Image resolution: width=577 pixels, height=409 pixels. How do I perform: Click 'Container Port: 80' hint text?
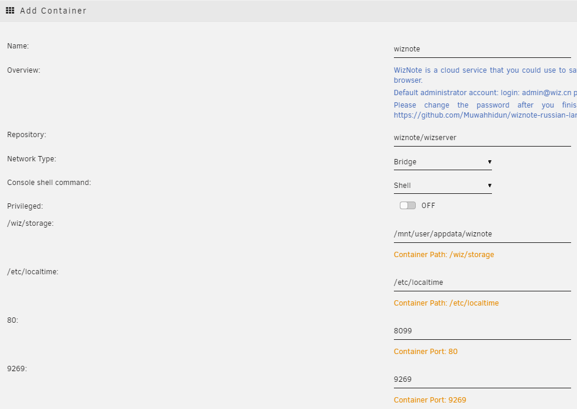pyautogui.click(x=425, y=352)
